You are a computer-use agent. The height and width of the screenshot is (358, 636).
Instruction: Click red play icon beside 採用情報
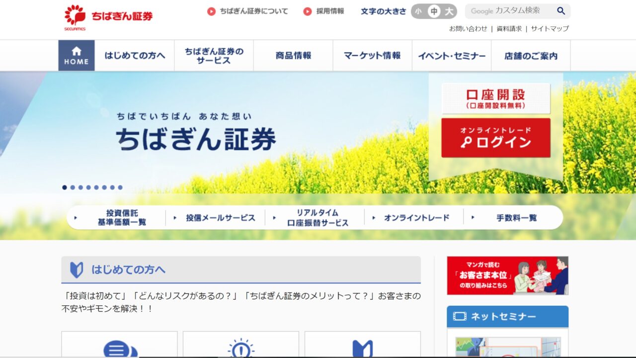[x=308, y=11]
